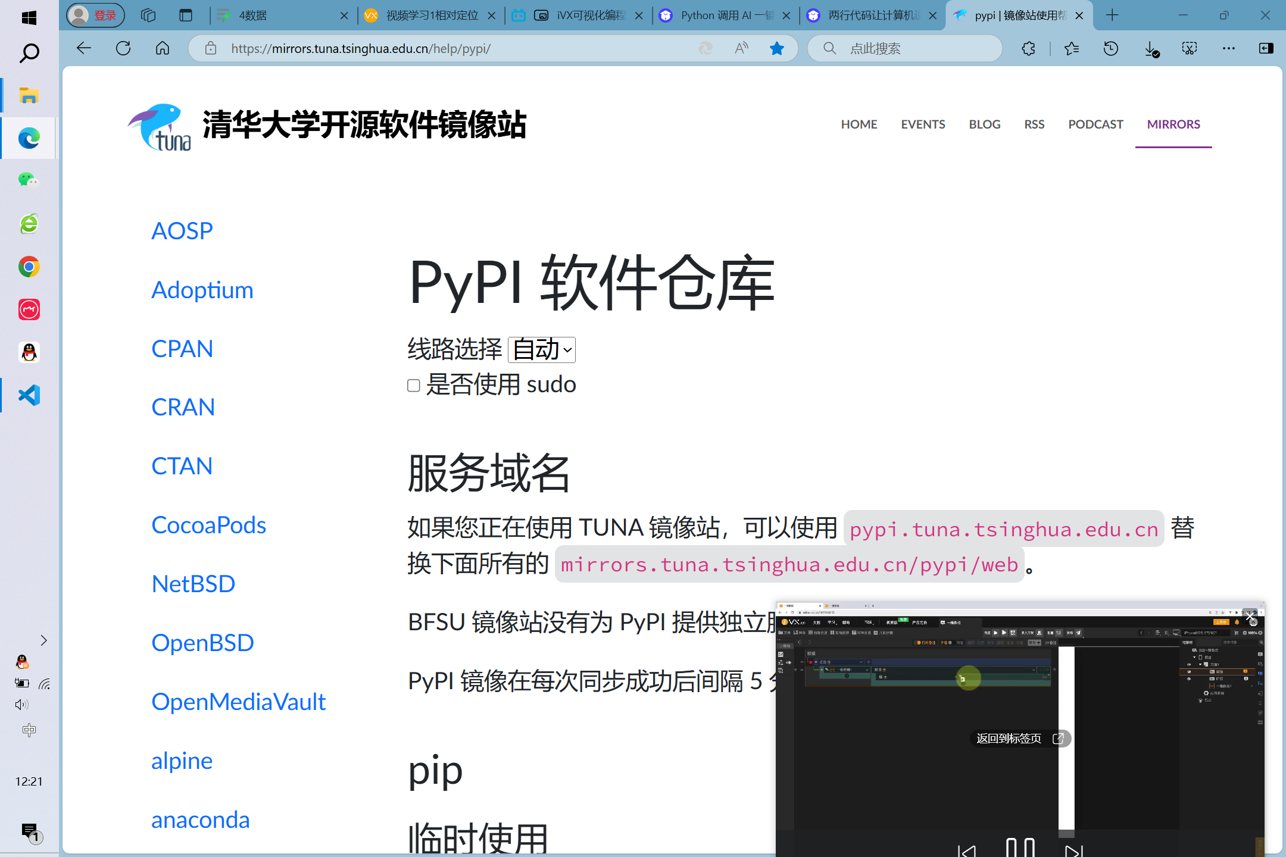Open CRAN help link
The width and height of the screenshot is (1286, 857).
pyautogui.click(x=183, y=407)
